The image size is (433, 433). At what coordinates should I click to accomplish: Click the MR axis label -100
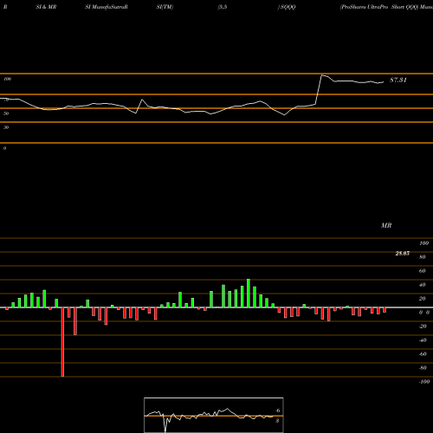pyautogui.click(x=424, y=382)
